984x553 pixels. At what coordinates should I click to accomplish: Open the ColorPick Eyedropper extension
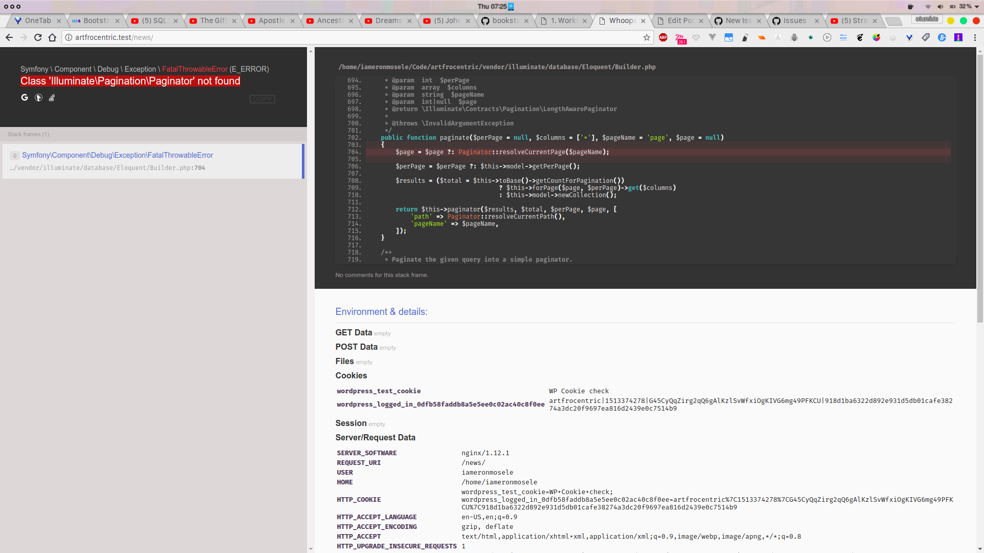coord(876,37)
